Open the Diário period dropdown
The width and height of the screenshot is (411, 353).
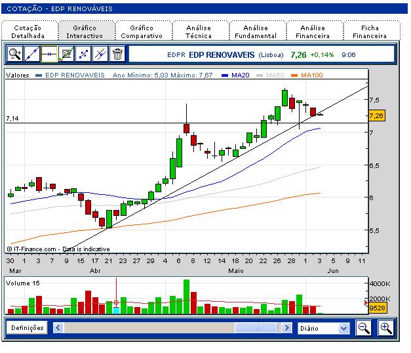(x=323, y=328)
